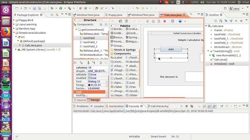Expand JRE System Library node
The width and height of the screenshot is (250, 140).
16,49
